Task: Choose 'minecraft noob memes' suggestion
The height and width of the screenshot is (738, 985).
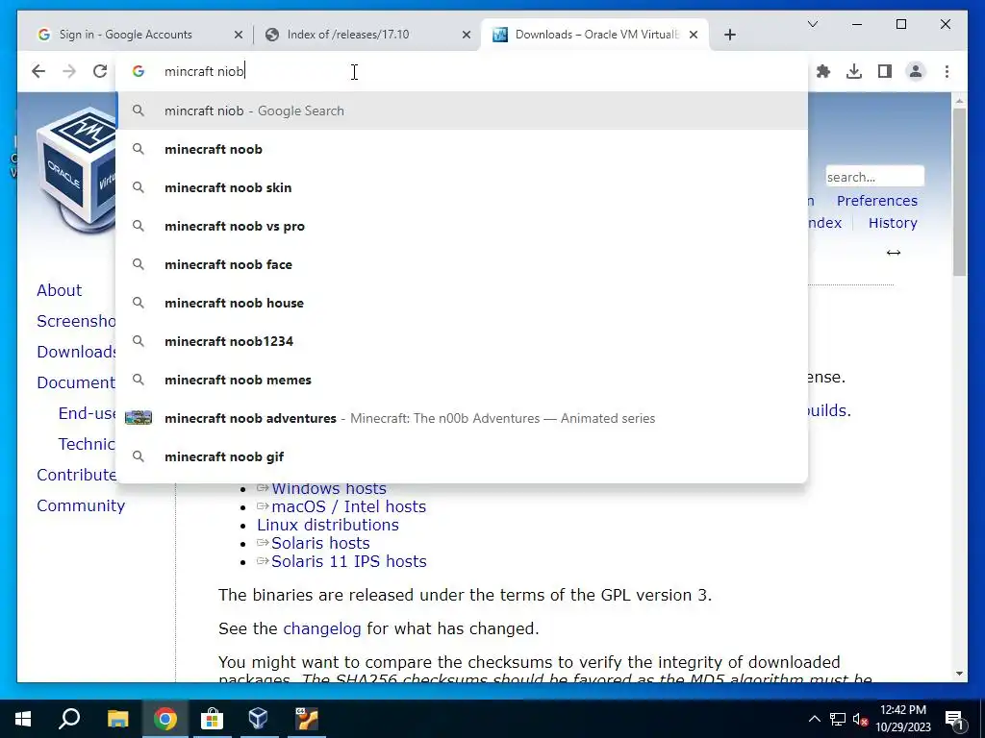Action: (462, 380)
